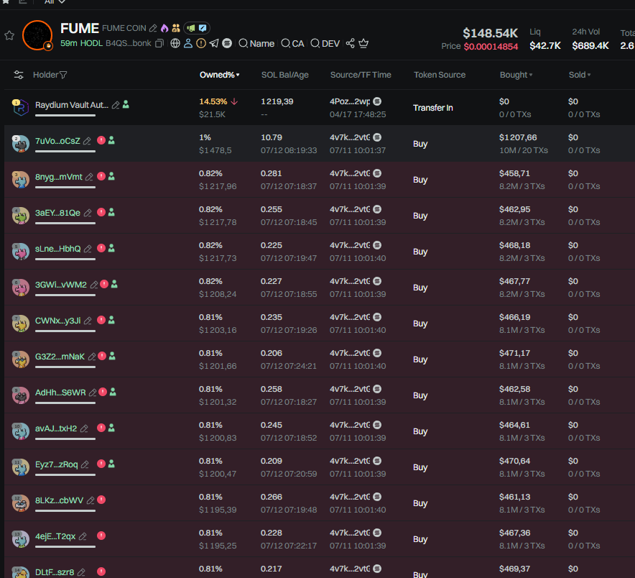
Task: Click the FUME token logo
Action: coord(37,35)
